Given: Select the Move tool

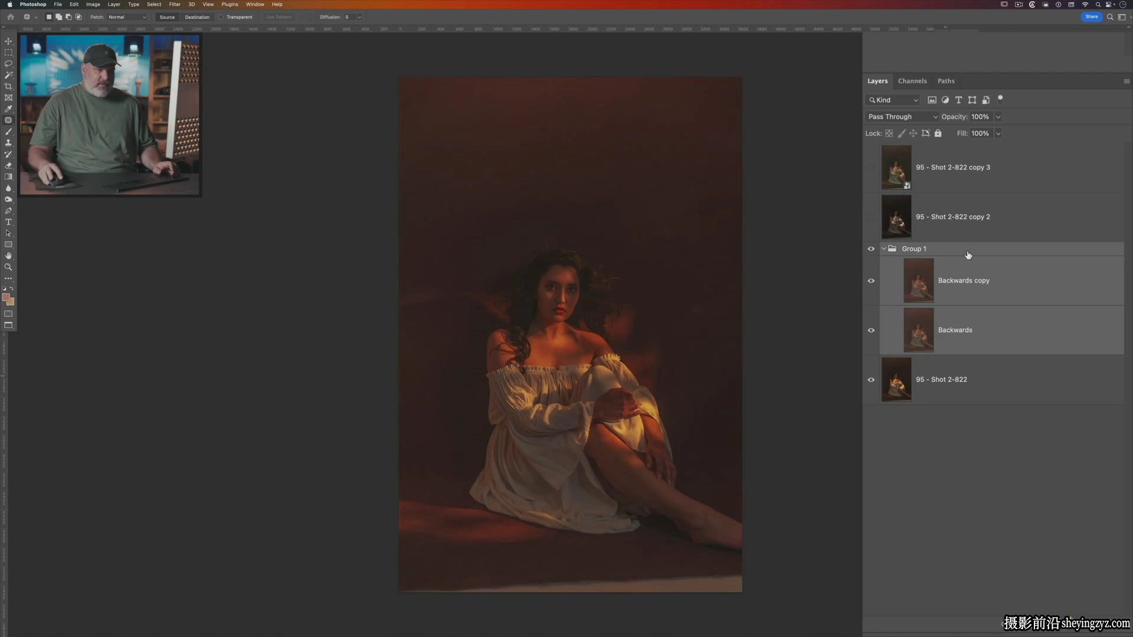Looking at the screenshot, I should [x=8, y=41].
